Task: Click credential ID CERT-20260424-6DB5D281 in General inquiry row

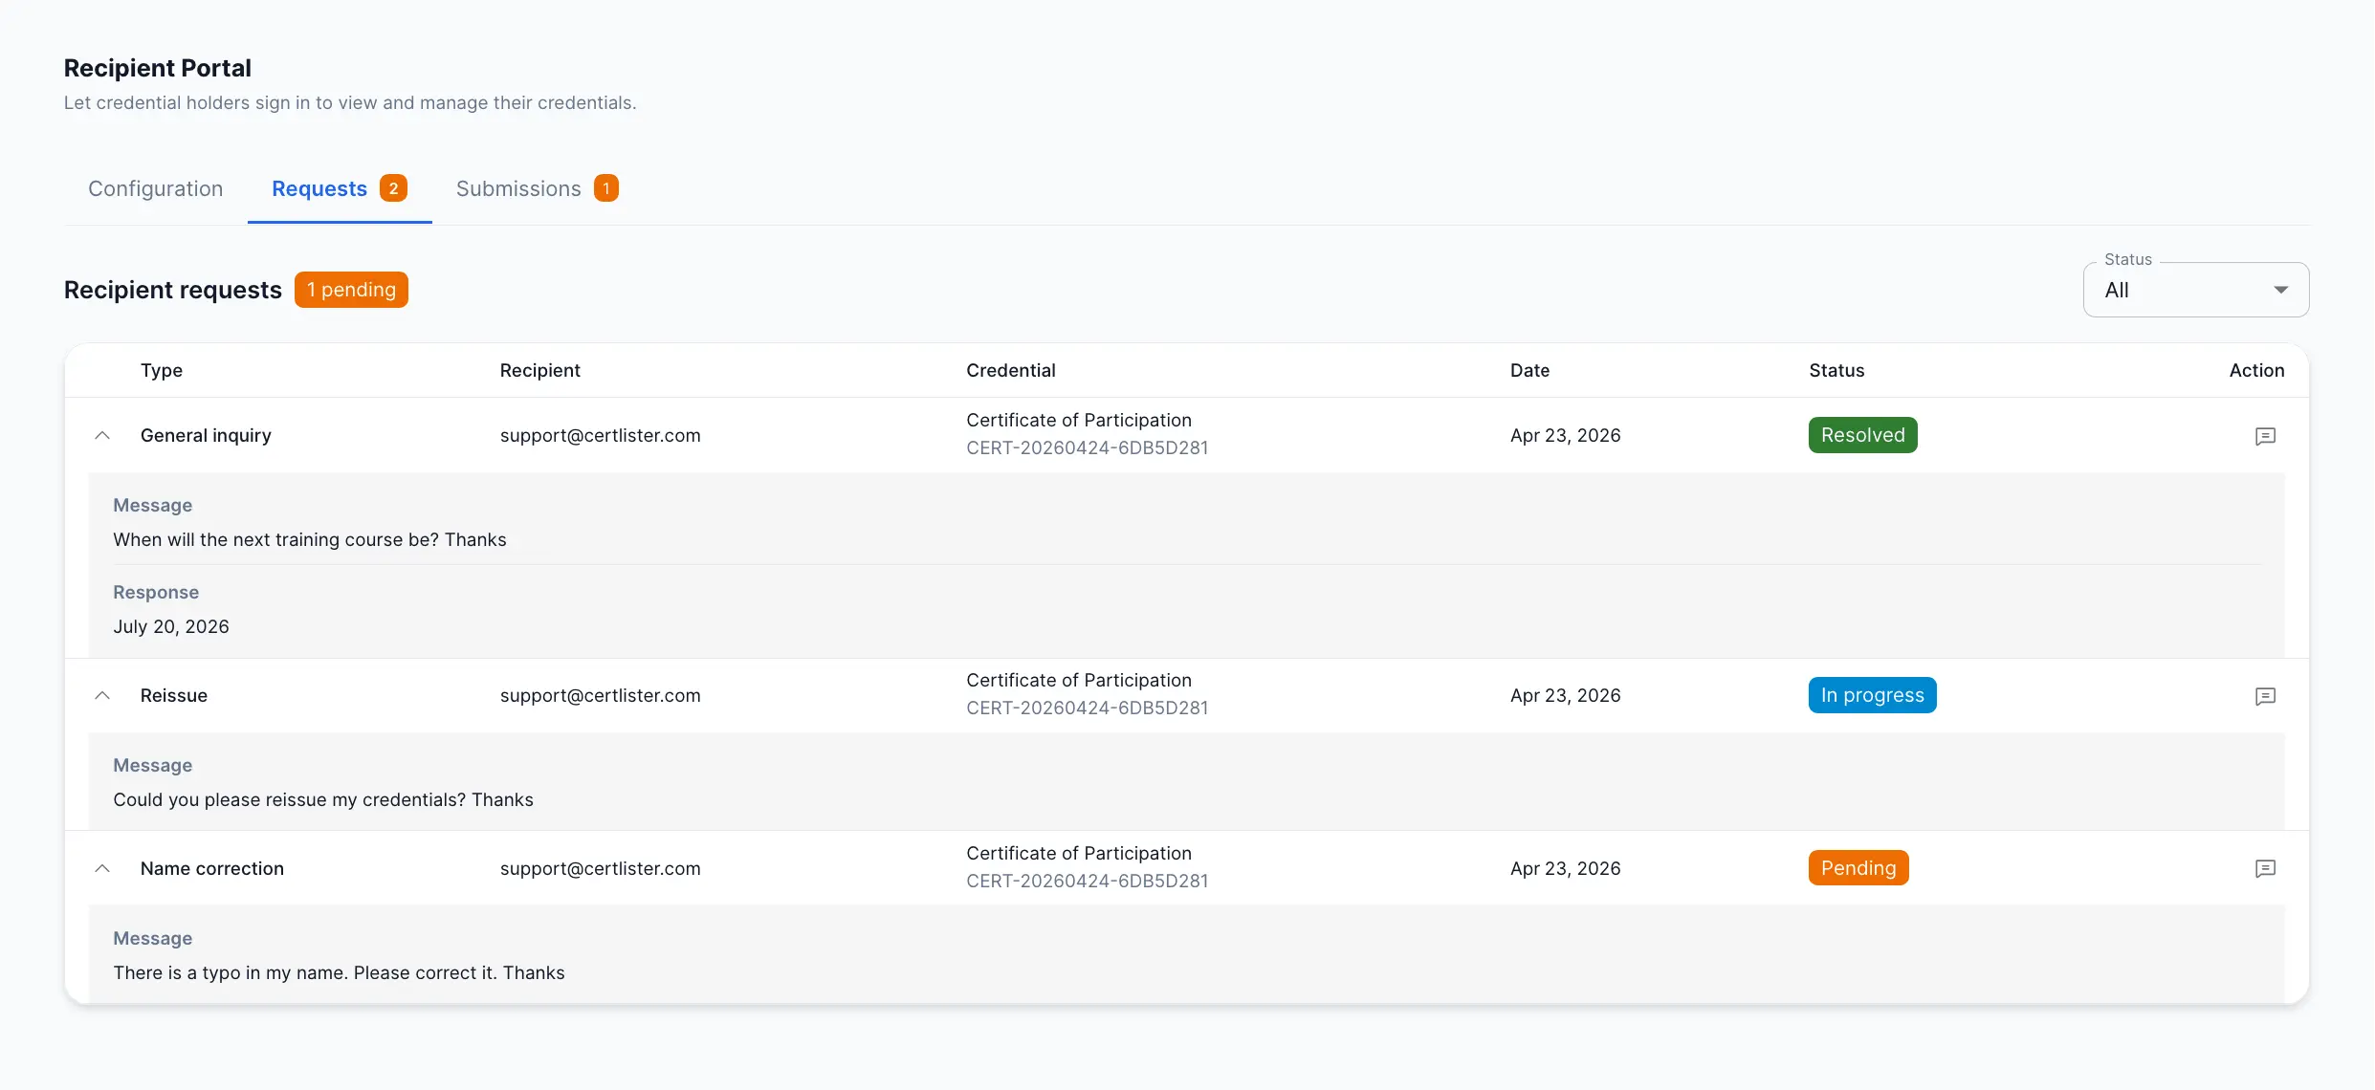Action: 1087,447
